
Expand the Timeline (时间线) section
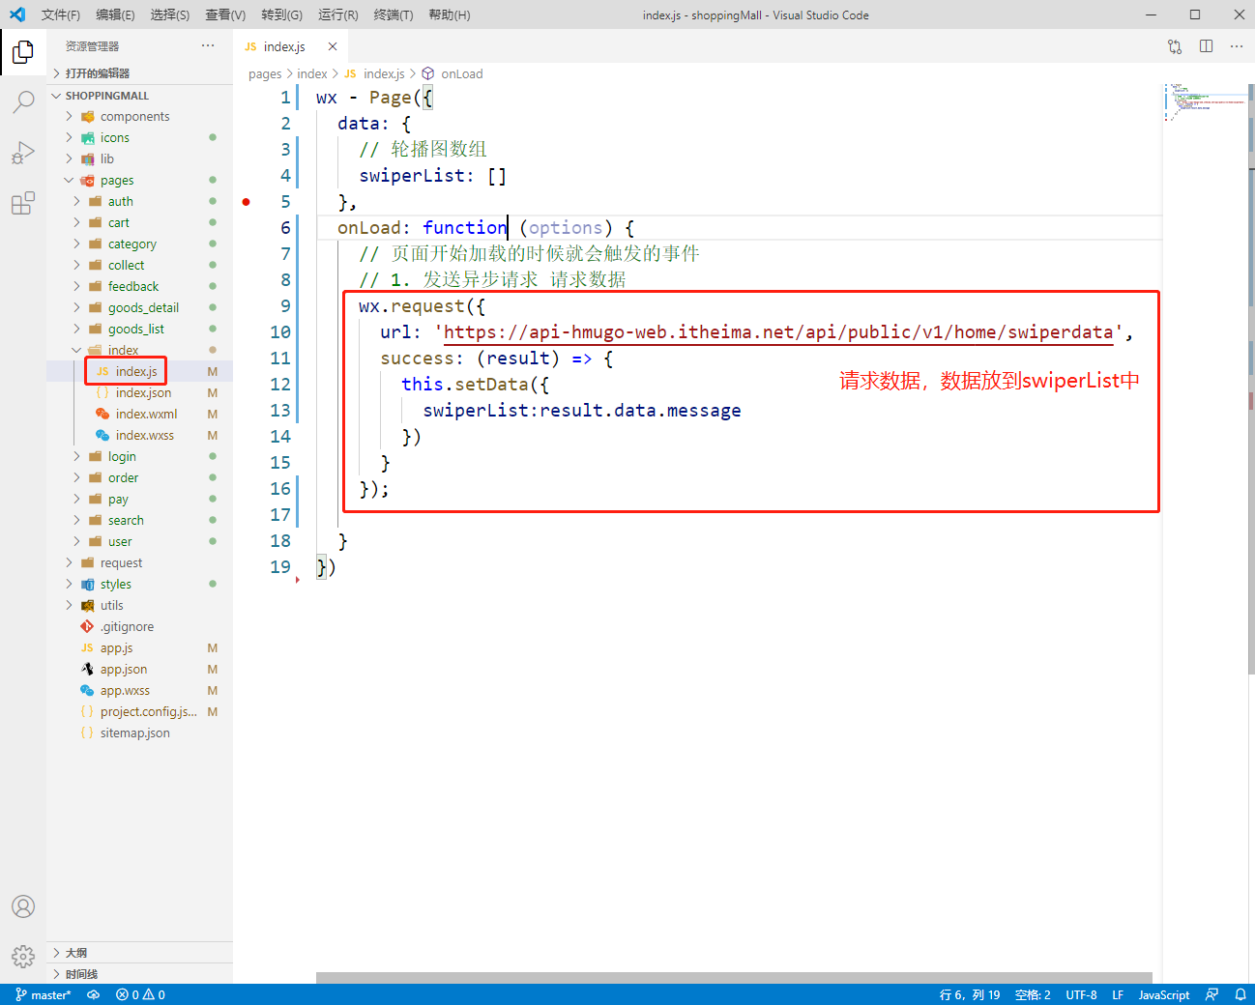139,974
